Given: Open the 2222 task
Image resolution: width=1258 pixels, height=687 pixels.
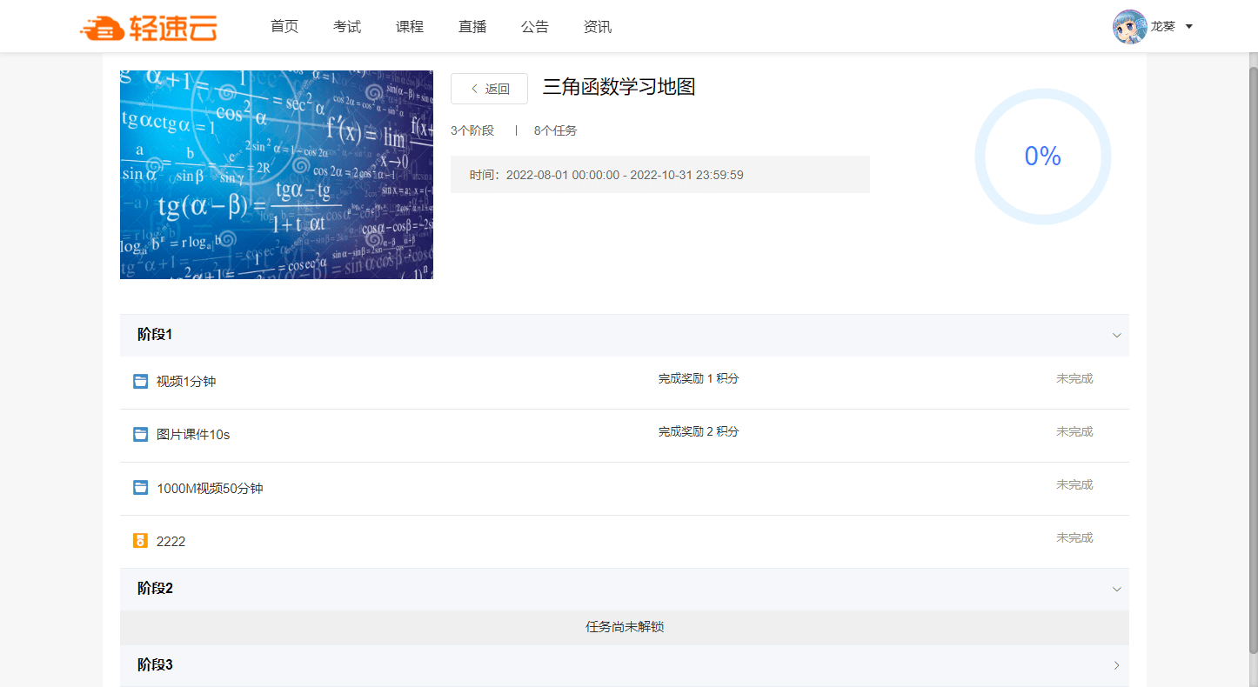Looking at the screenshot, I should (171, 542).
